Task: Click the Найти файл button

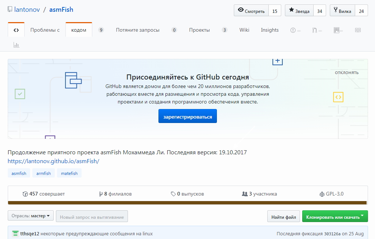Action: (283, 216)
